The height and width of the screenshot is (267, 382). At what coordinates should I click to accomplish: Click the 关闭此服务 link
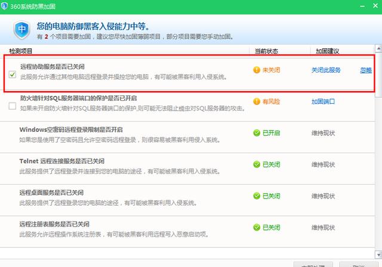(x=326, y=70)
